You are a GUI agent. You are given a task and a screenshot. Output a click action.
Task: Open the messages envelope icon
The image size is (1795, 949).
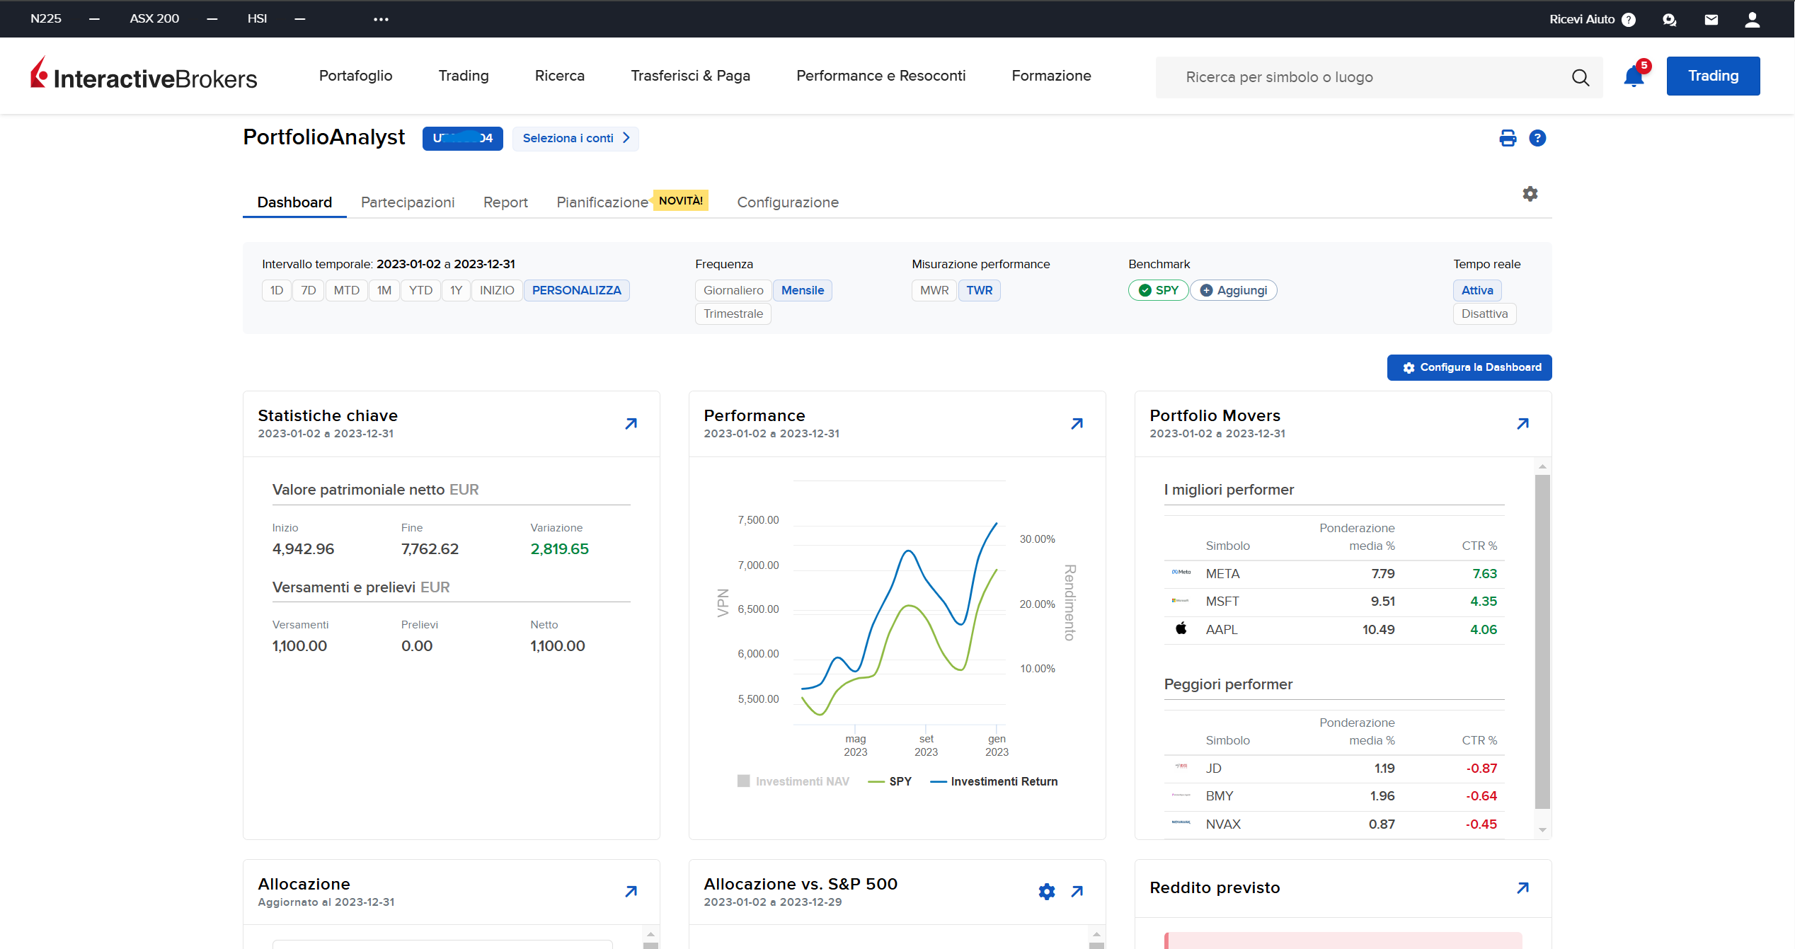coord(1711,19)
